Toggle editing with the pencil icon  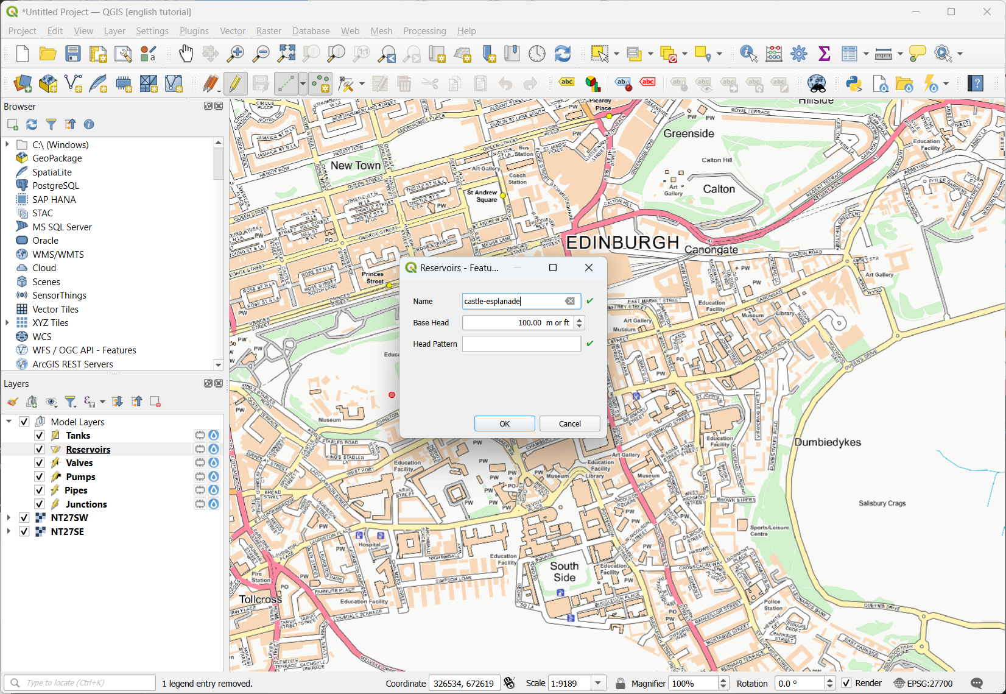click(x=234, y=83)
